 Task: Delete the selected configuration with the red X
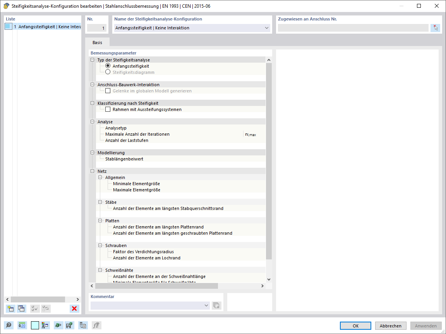(74, 308)
